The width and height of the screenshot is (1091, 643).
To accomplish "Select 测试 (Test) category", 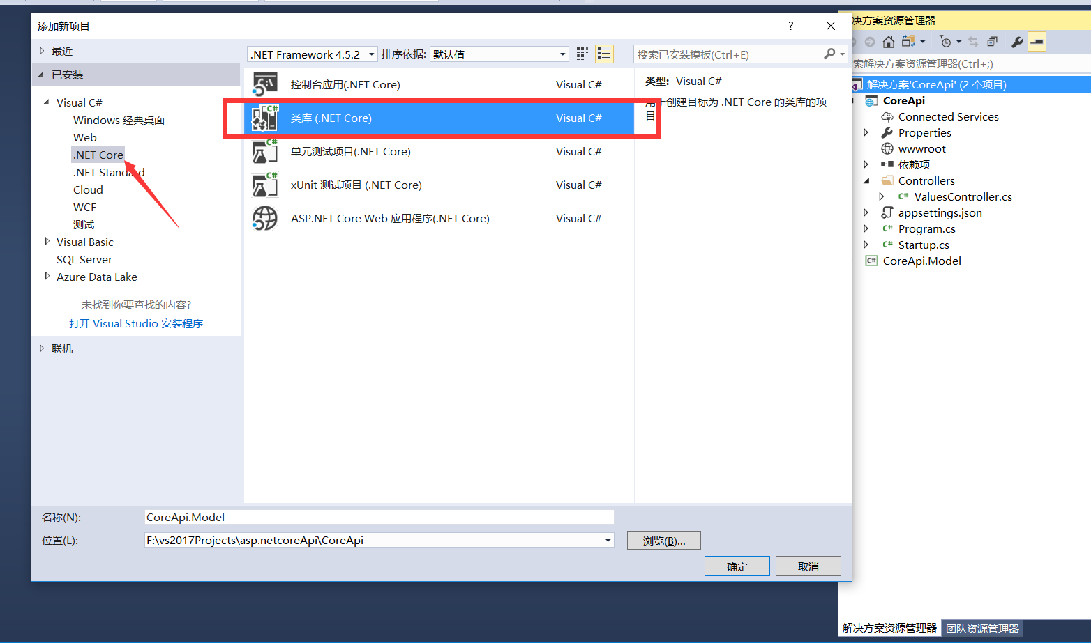I will (84, 224).
